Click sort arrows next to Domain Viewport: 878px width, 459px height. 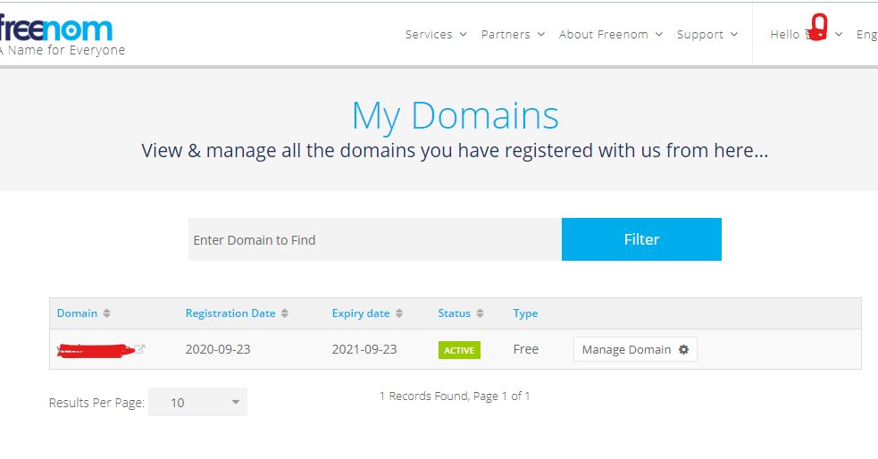point(106,313)
